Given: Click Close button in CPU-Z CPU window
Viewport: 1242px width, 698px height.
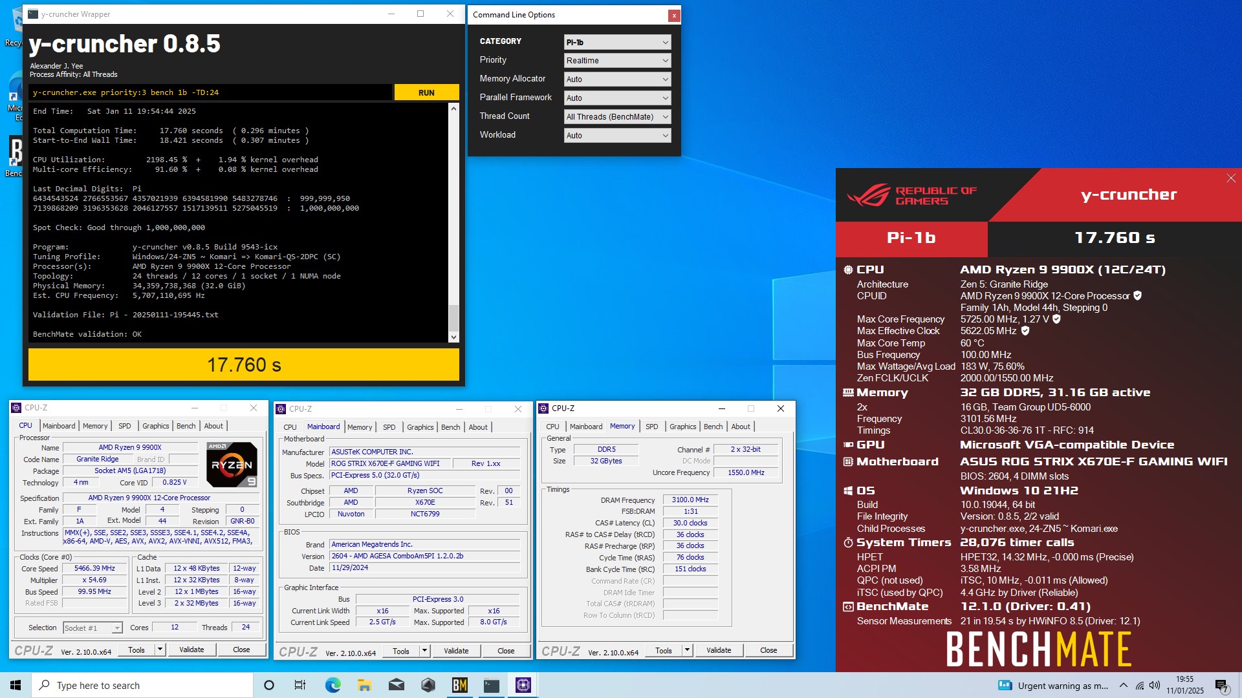Looking at the screenshot, I should pos(241,650).
